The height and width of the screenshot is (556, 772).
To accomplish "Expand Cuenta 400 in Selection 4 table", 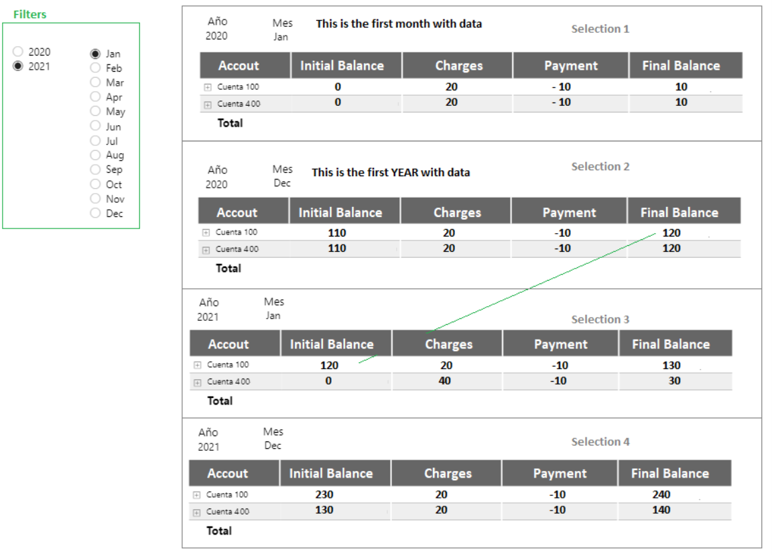I will coord(196,512).
